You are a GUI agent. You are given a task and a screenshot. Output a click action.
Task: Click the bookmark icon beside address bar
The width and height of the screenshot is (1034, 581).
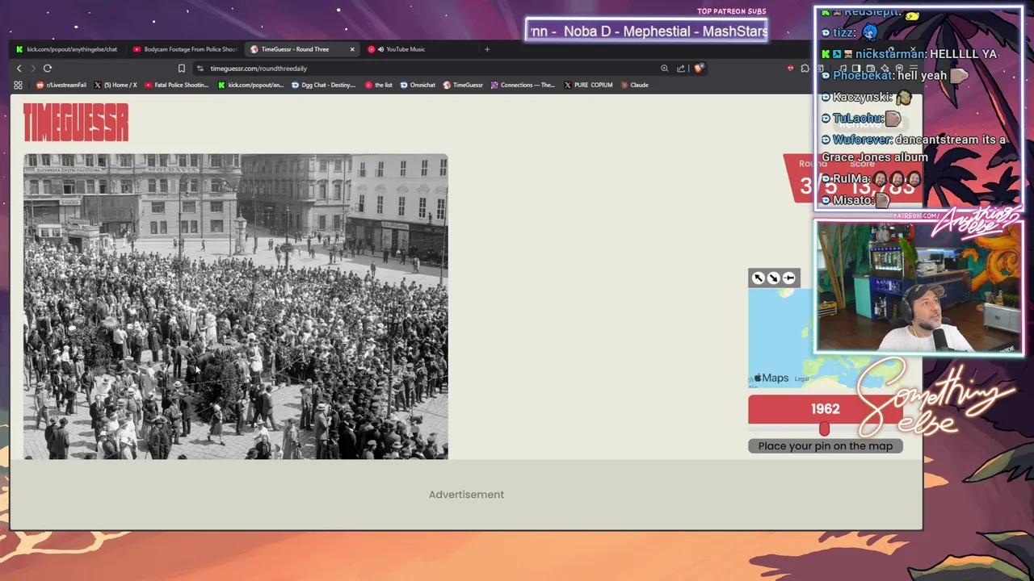click(x=182, y=69)
